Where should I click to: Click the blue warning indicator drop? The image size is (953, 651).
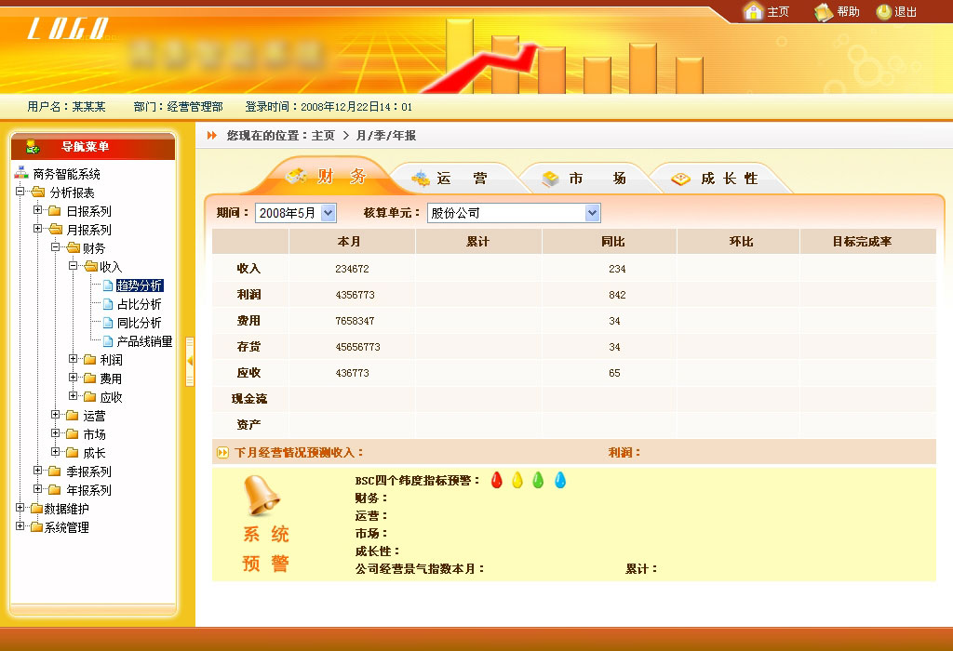click(560, 481)
